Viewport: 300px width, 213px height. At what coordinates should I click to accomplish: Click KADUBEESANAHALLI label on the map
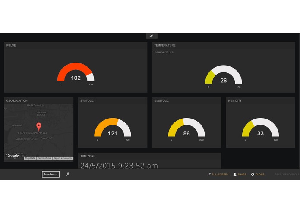pyautogui.click(x=32, y=133)
